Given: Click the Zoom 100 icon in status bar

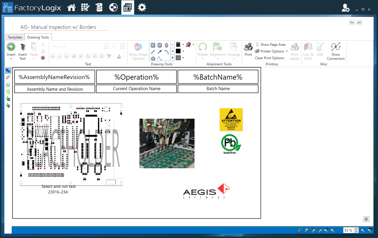Looking at the screenshot, I should pos(313,230).
